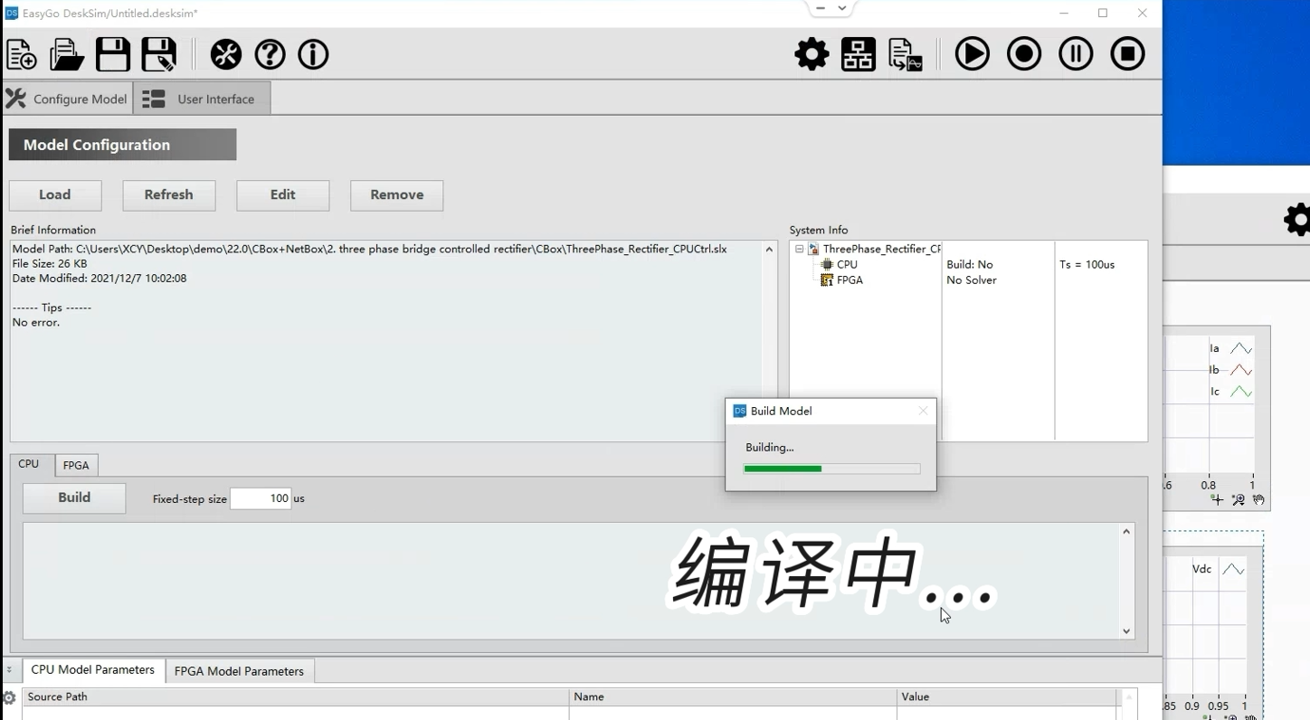Click gear icon in background window

pyautogui.click(x=1297, y=220)
